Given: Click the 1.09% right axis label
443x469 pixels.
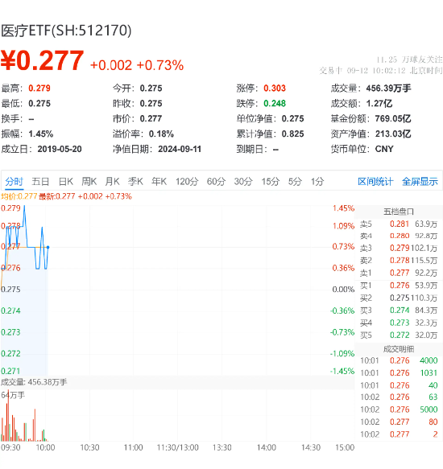Looking at the screenshot, I should point(344,226).
